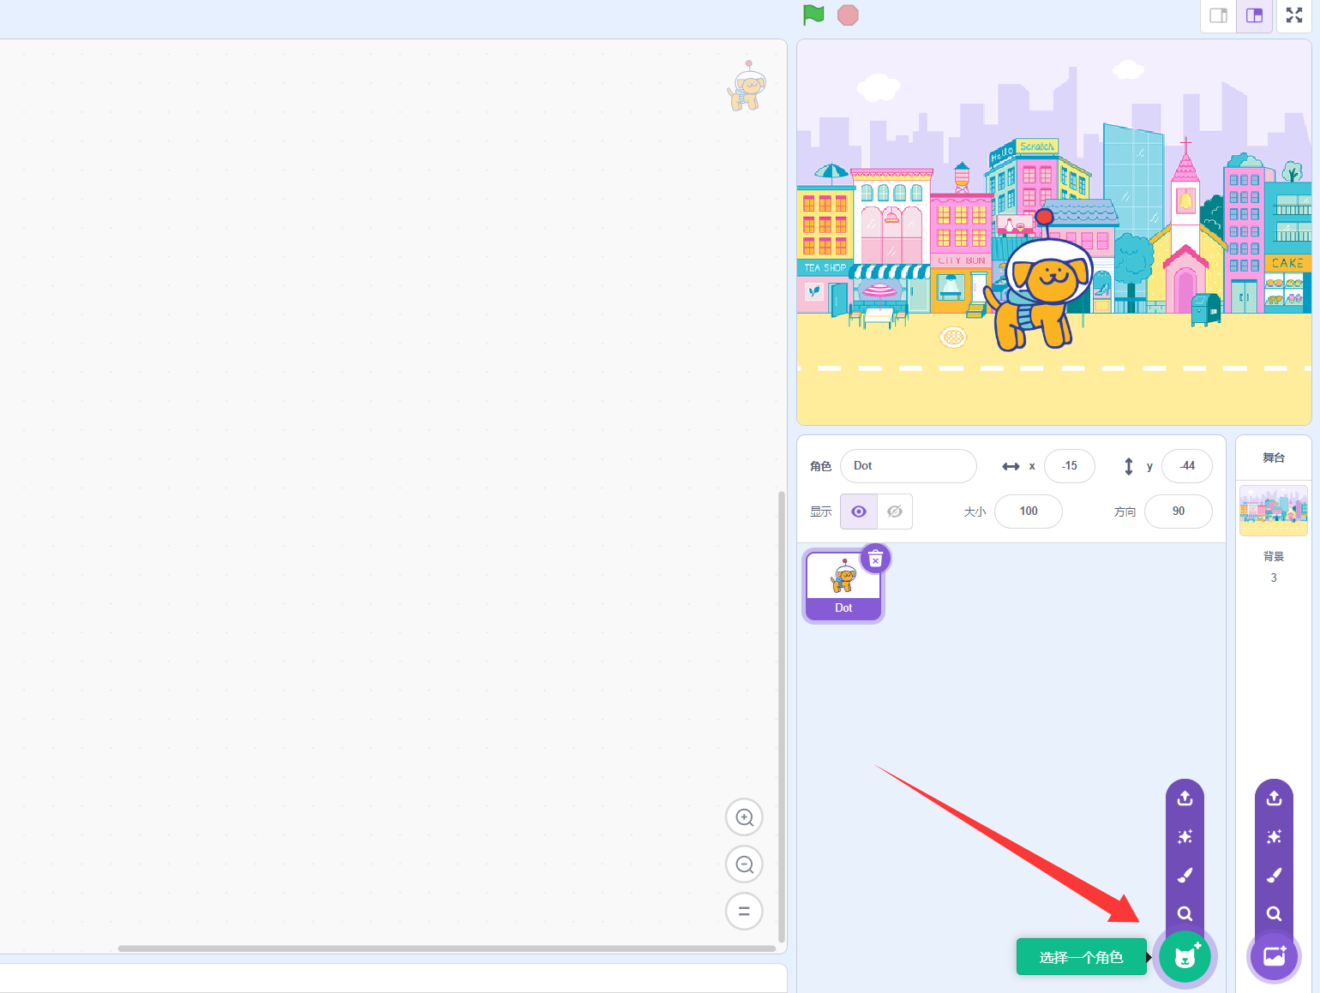The height and width of the screenshot is (993, 1320).
Task: Click the 选择一个角色 button
Action: (1081, 957)
